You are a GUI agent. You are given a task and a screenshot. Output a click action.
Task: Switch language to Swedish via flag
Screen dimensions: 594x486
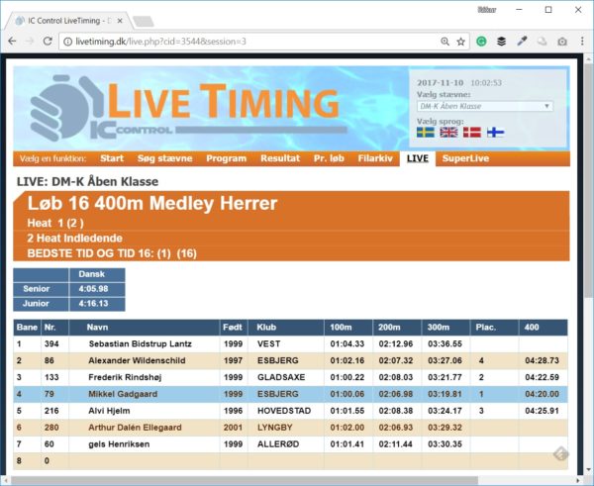click(425, 132)
